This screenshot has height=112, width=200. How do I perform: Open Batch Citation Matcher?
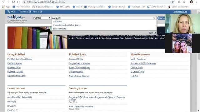point(79,68)
